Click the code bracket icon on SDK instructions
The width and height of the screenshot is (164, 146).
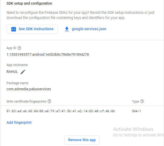[x=14, y=29]
